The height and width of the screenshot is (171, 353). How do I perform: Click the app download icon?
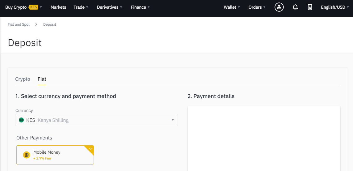point(310,7)
